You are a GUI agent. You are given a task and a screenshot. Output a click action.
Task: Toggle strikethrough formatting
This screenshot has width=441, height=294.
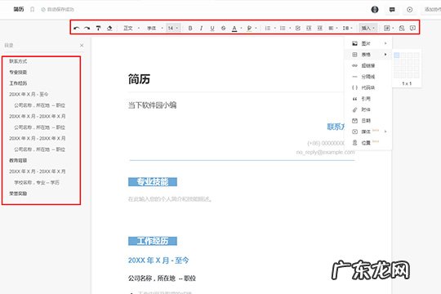[223, 28]
